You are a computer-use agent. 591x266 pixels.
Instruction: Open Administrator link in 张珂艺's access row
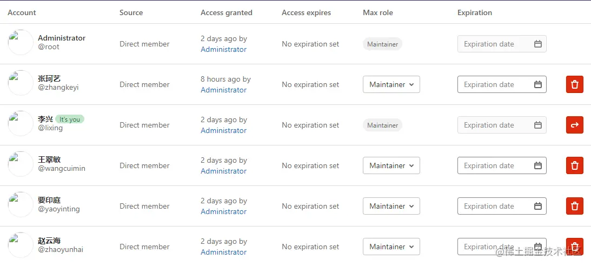click(x=223, y=90)
